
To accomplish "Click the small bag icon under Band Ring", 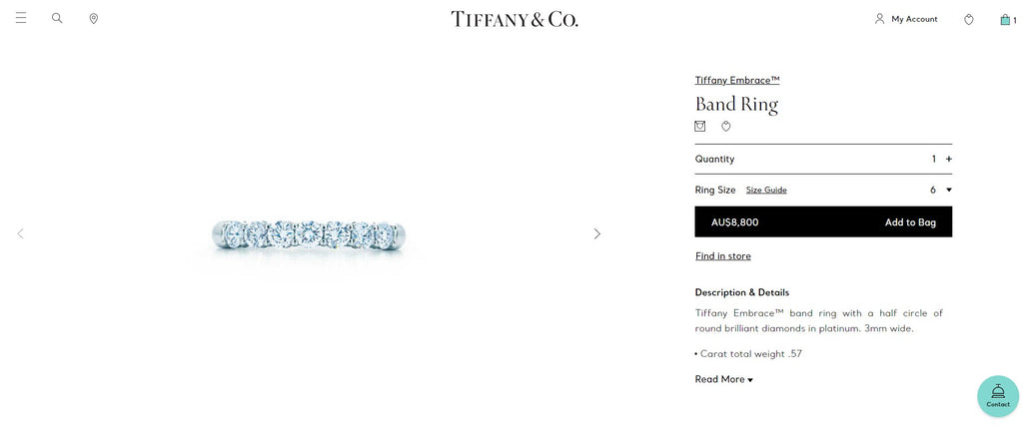I will click(x=700, y=126).
